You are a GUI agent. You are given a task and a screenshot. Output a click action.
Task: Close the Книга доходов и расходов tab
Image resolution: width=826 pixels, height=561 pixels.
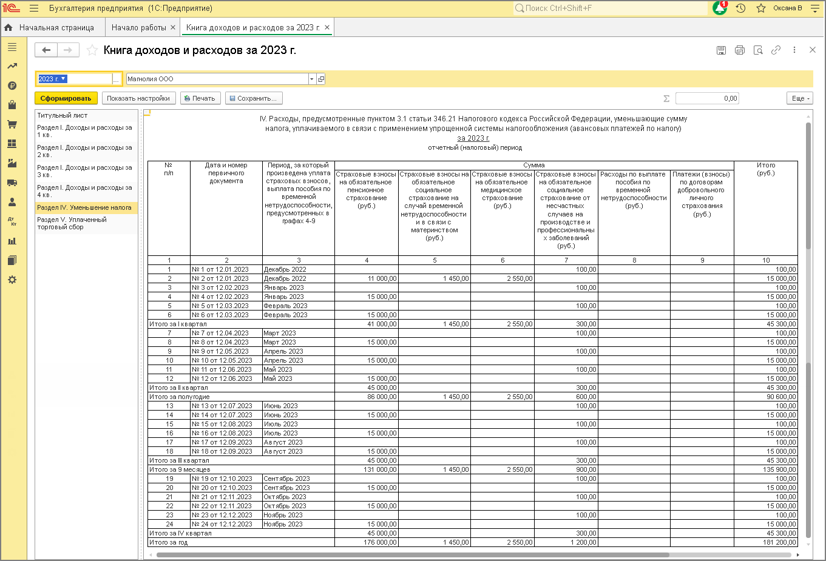pos(327,27)
